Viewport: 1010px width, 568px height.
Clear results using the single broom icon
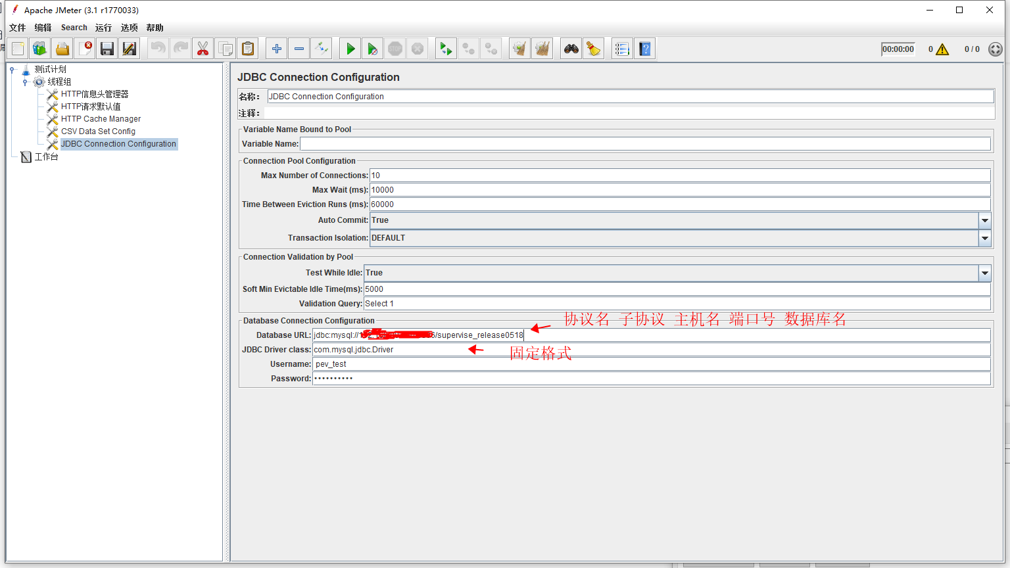[x=519, y=49]
